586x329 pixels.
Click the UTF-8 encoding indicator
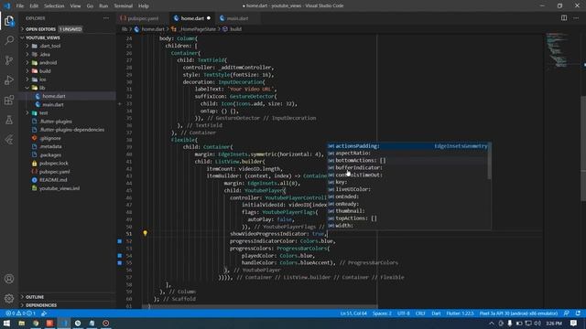404,313
